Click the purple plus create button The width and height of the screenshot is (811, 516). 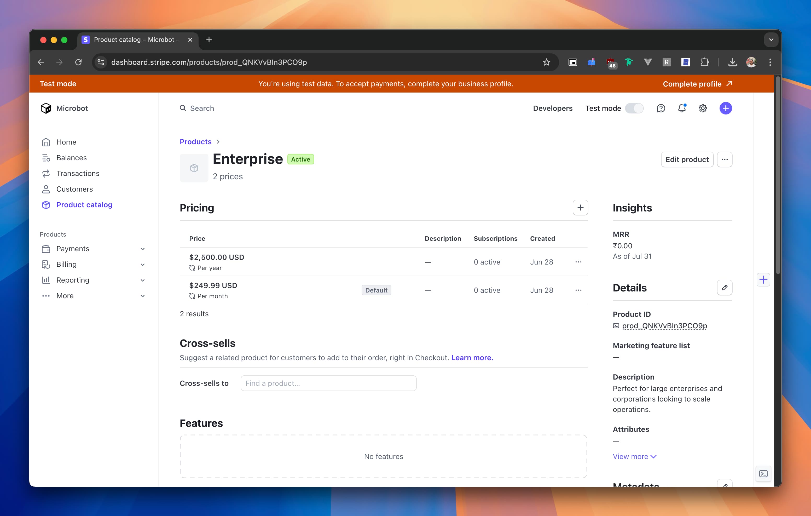726,108
